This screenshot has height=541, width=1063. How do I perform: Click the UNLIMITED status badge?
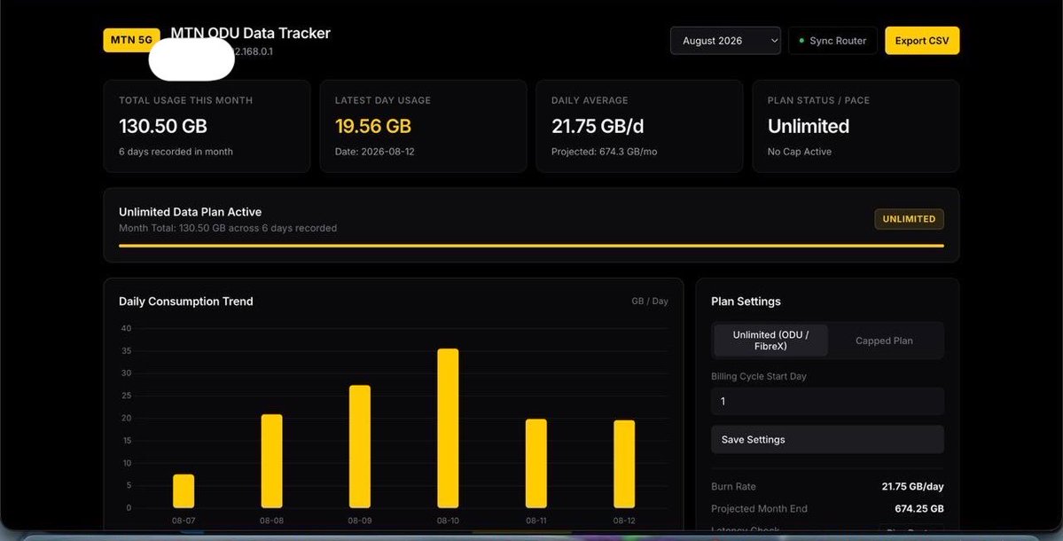909,219
